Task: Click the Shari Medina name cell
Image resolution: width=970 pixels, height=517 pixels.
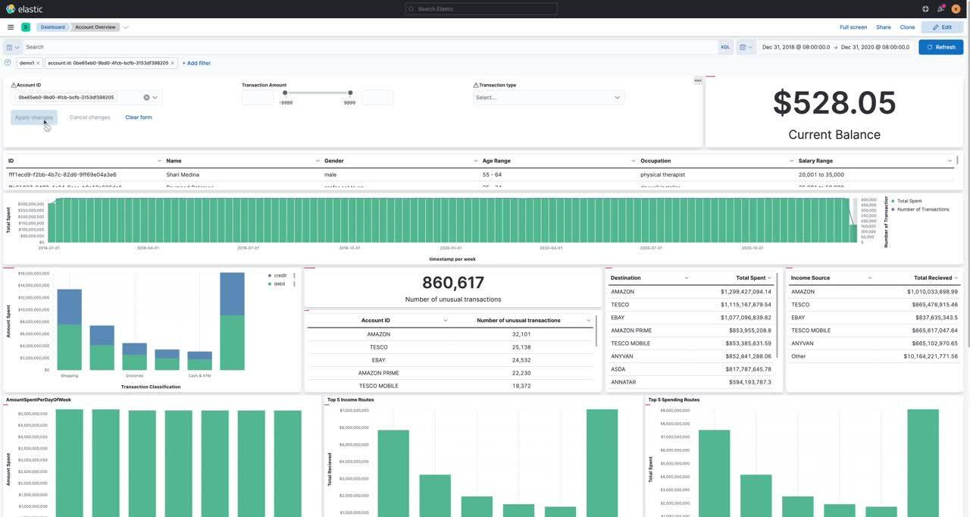Action: [x=183, y=174]
